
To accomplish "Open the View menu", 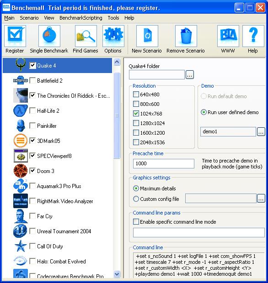I will click(49, 18).
